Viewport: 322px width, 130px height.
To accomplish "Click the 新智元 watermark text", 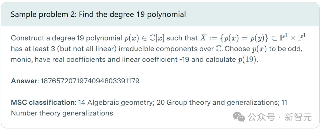I will (298, 117).
